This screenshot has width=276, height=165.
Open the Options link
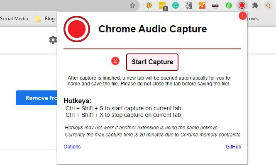[x=72, y=146]
